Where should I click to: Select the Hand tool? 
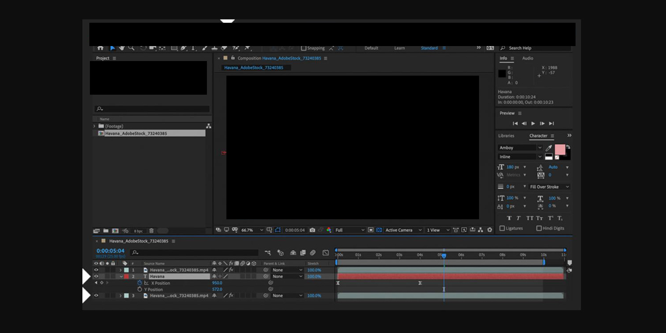tap(122, 48)
